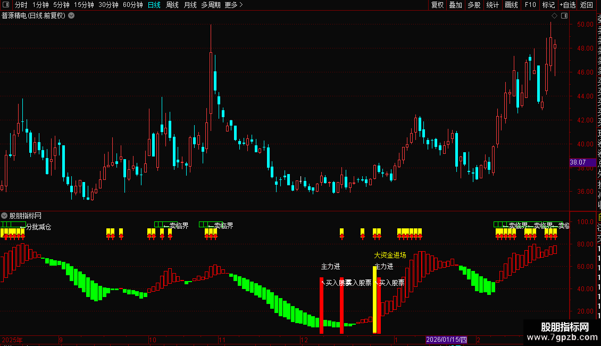Expand the 更多 more periods menu
This screenshot has height=346, width=601.
click(x=233, y=5)
